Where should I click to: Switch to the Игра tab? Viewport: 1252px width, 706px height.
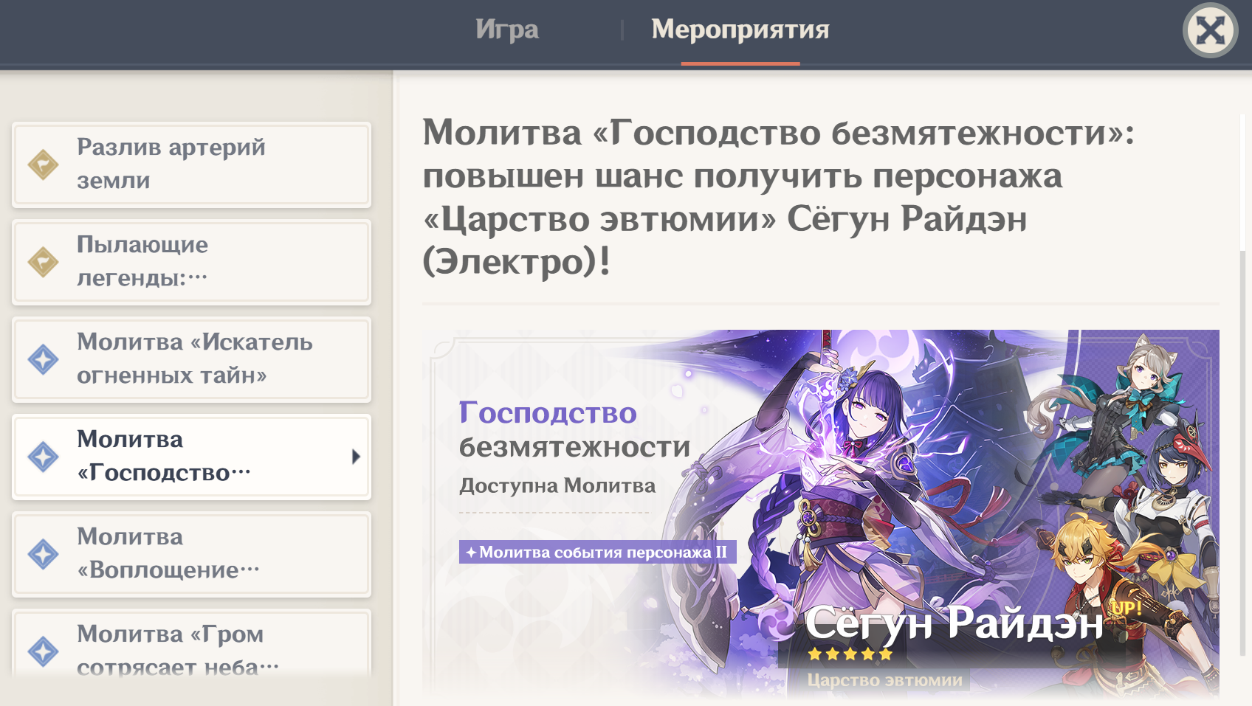[x=506, y=30]
